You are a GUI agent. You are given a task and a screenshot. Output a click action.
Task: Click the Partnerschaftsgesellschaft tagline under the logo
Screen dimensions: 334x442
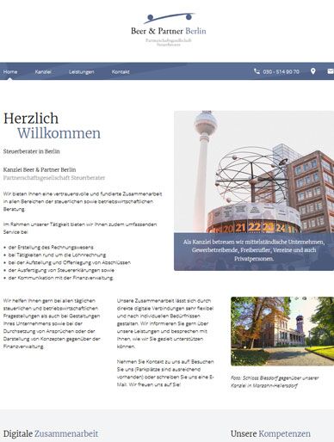click(169, 42)
